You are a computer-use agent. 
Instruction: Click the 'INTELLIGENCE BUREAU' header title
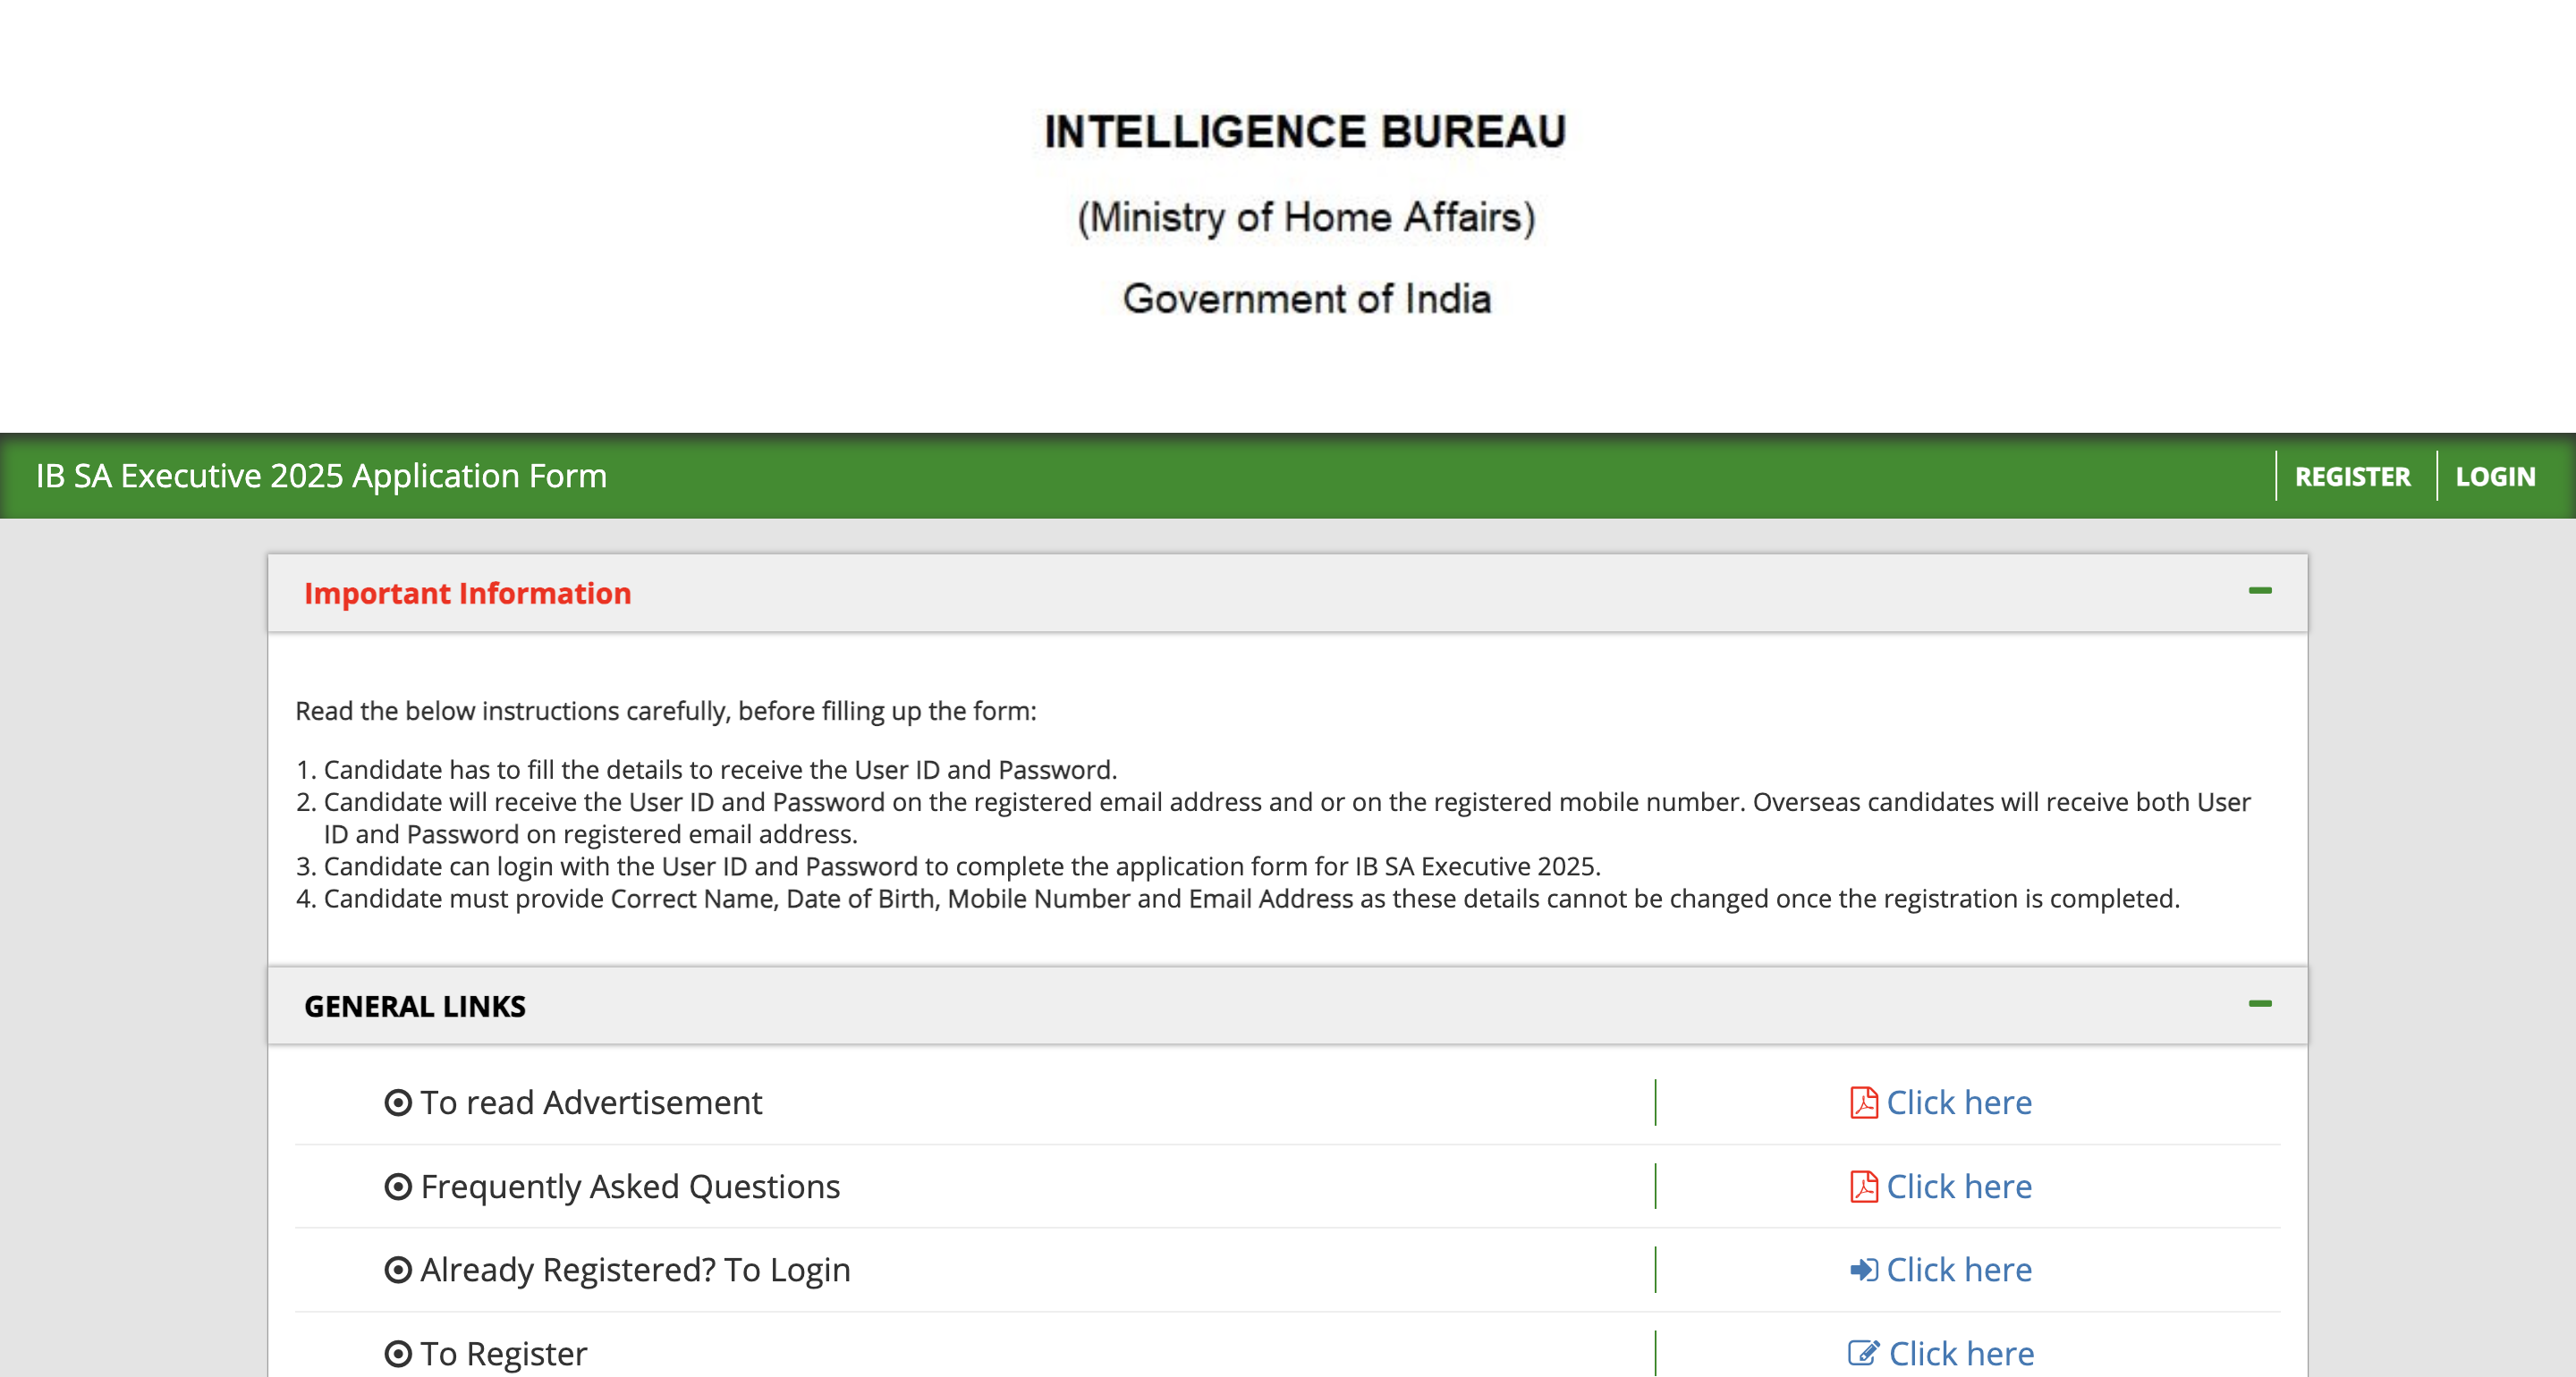click(1306, 132)
